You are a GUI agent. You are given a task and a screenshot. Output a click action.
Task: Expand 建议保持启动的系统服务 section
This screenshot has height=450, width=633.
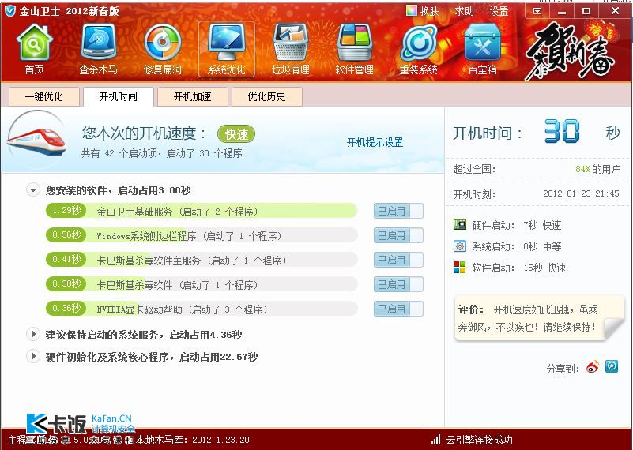coord(33,334)
